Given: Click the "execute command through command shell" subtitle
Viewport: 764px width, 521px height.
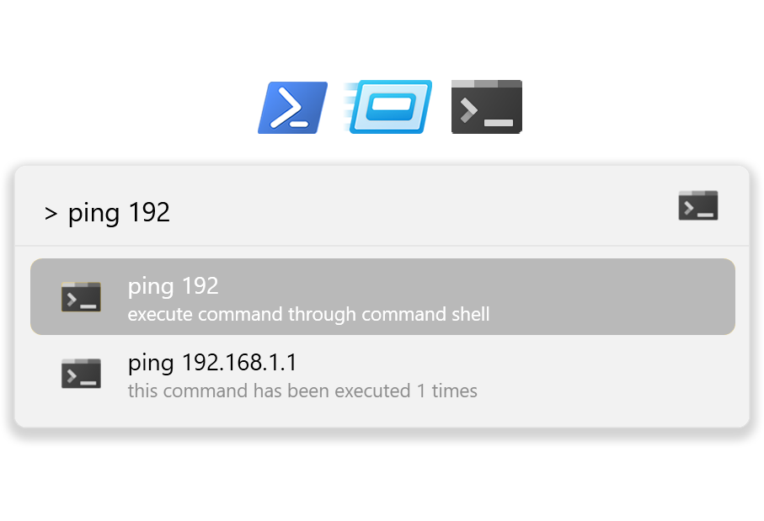Looking at the screenshot, I should tap(308, 314).
